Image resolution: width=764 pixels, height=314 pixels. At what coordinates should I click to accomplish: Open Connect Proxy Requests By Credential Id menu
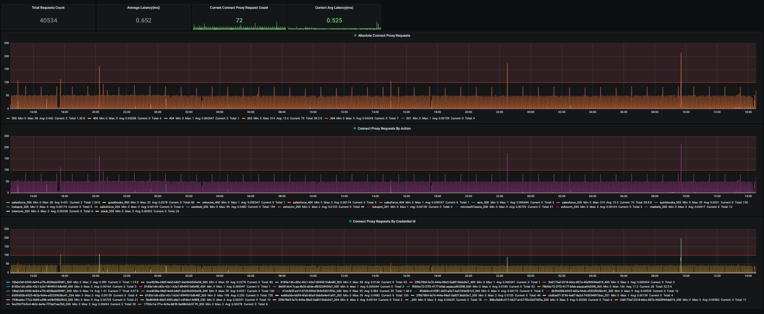coord(384,221)
